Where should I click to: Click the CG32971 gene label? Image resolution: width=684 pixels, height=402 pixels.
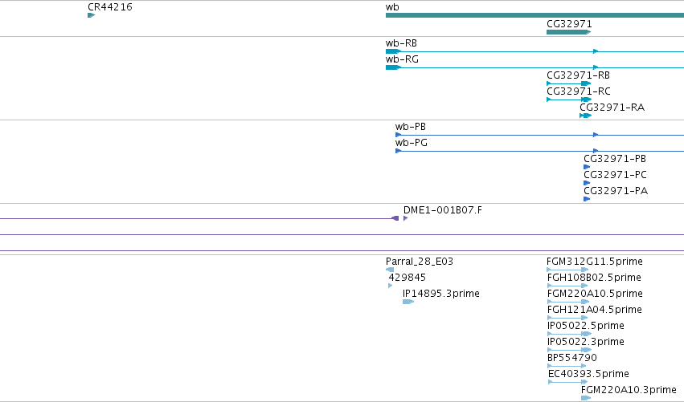(569, 24)
